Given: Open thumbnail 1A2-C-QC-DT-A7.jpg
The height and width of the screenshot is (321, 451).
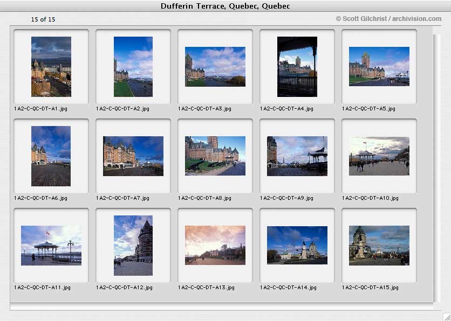Looking at the screenshot, I should click(133, 156).
